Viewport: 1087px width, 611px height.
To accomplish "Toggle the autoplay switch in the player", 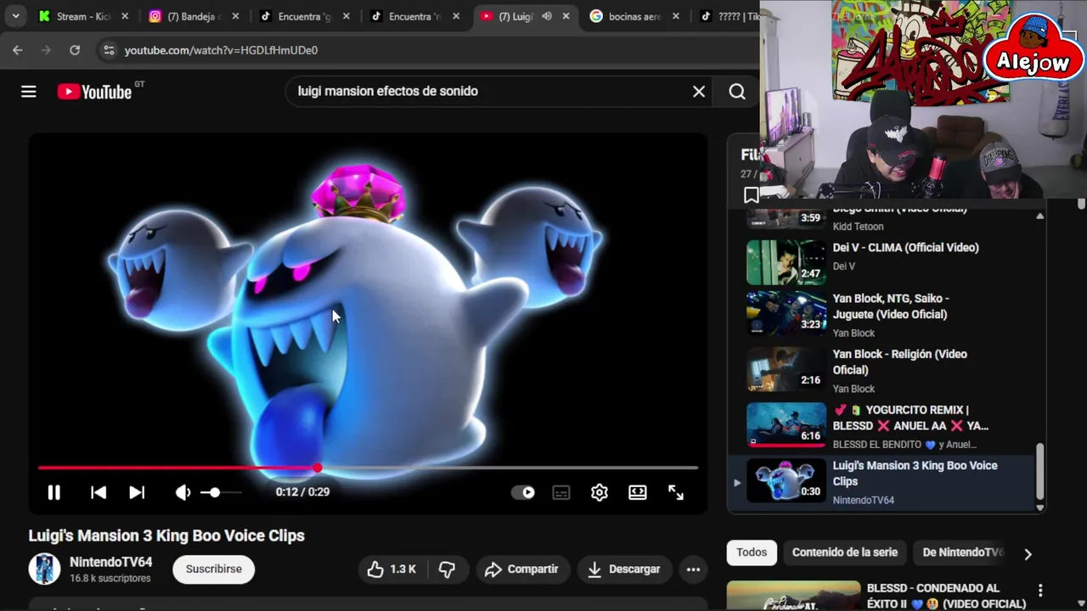I will point(523,492).
